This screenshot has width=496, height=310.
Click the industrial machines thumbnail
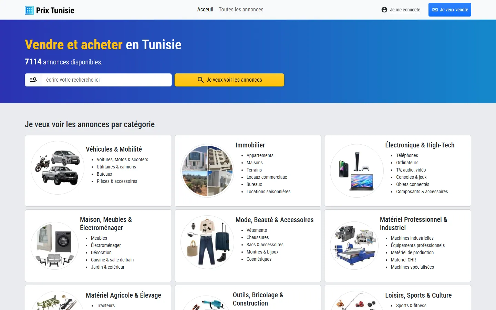click(354, 246)
